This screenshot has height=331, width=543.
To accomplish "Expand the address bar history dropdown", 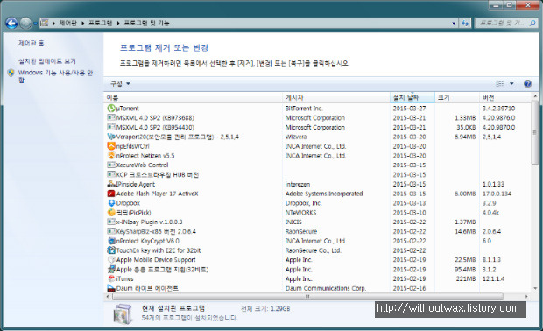I will click(454, 23).
